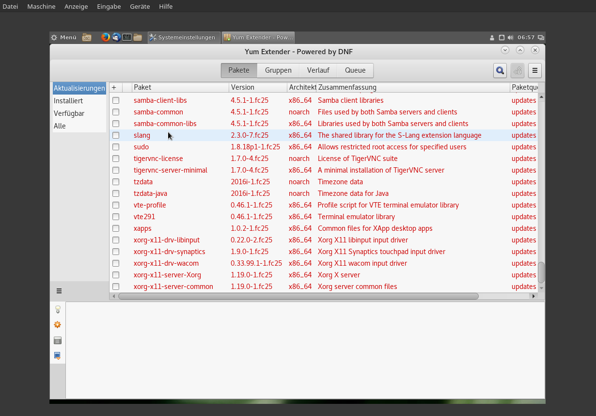Switch to the Gruppen tab
Screen dimensions: 596x416
click(278, 70)
